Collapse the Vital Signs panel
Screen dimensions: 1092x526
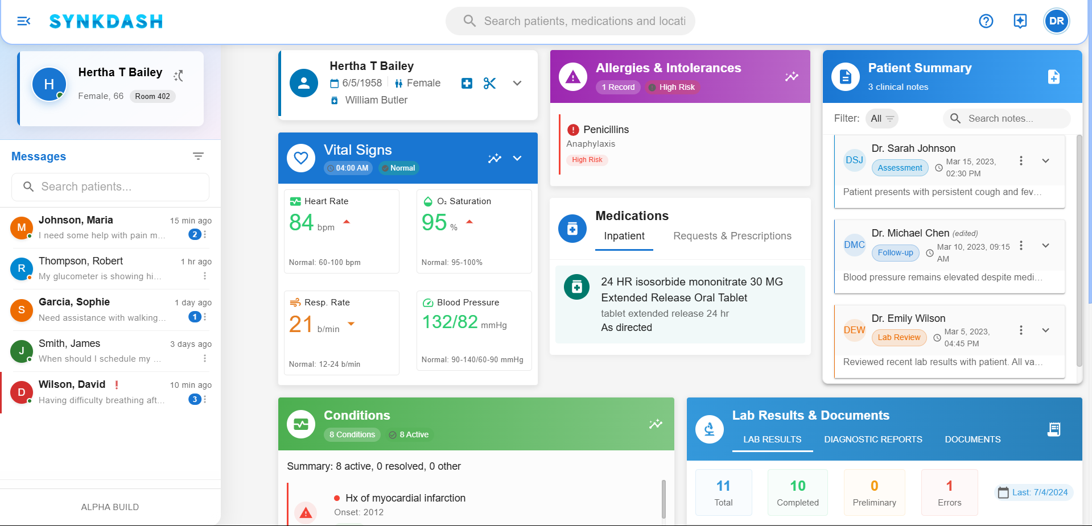517,158
